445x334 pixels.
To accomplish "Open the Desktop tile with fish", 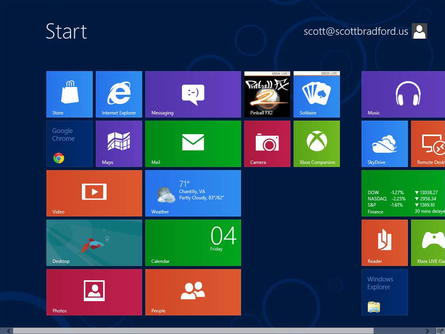I will pyautogui.click(x=94, y=243).
